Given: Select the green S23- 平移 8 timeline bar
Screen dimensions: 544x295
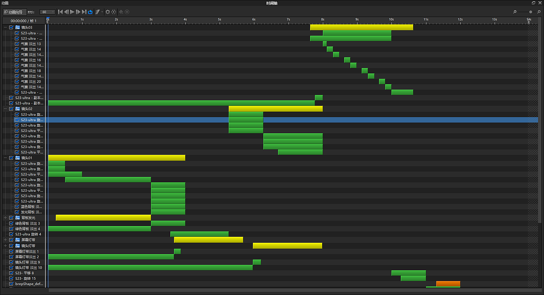Looking at the screenshot, I should pyautogui.click(x=408, y=273).
